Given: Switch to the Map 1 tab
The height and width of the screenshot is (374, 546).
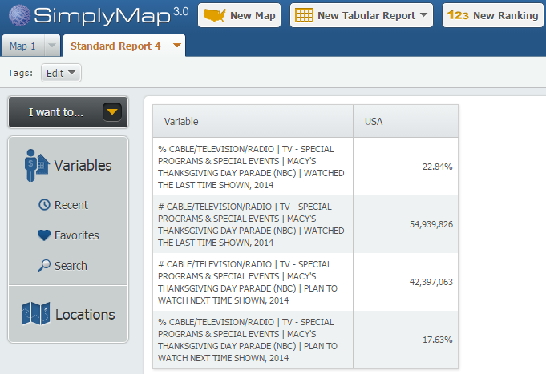Looking at the screenshot, I should [x=23, y=46].
